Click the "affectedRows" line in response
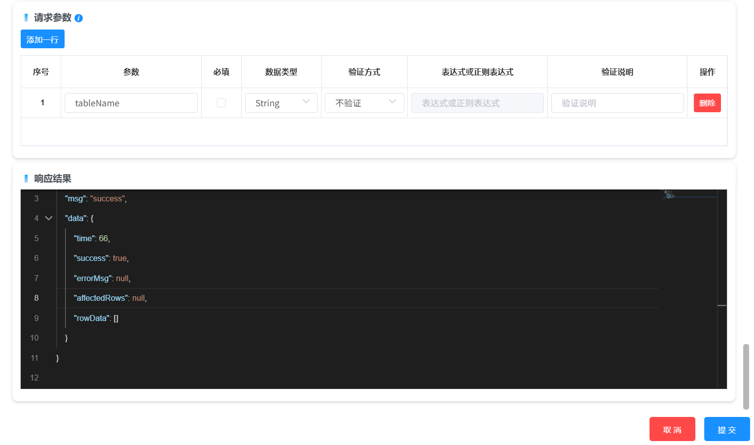Viewport: 754px width, 445px height. [x=110, y=298]
